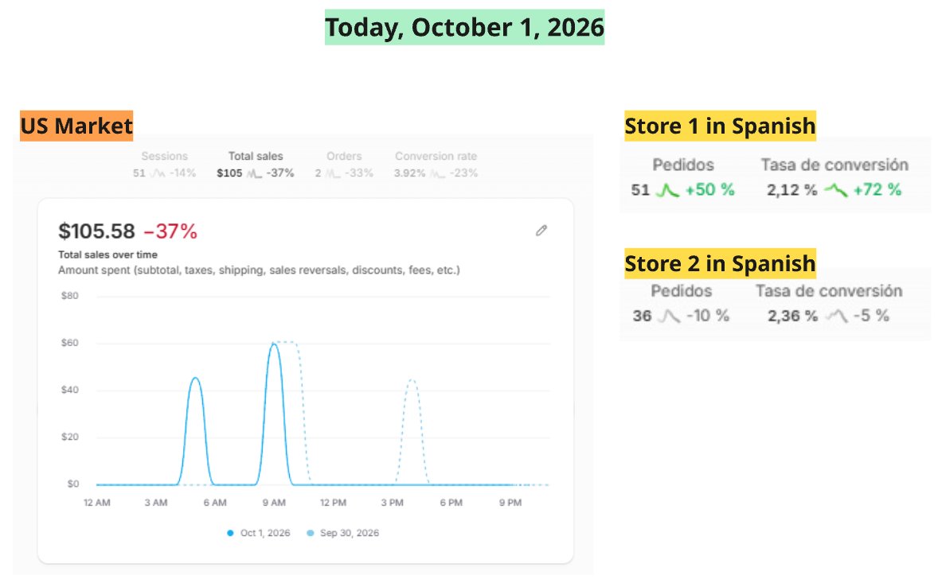Click the -10 % Pedidos change value
Image resolution: width=938 pixels, height=583 pixels.
pos(708,316)
